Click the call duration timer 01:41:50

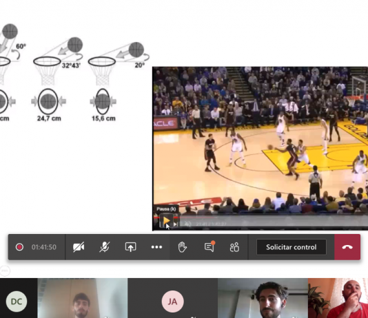coord(44,247)
